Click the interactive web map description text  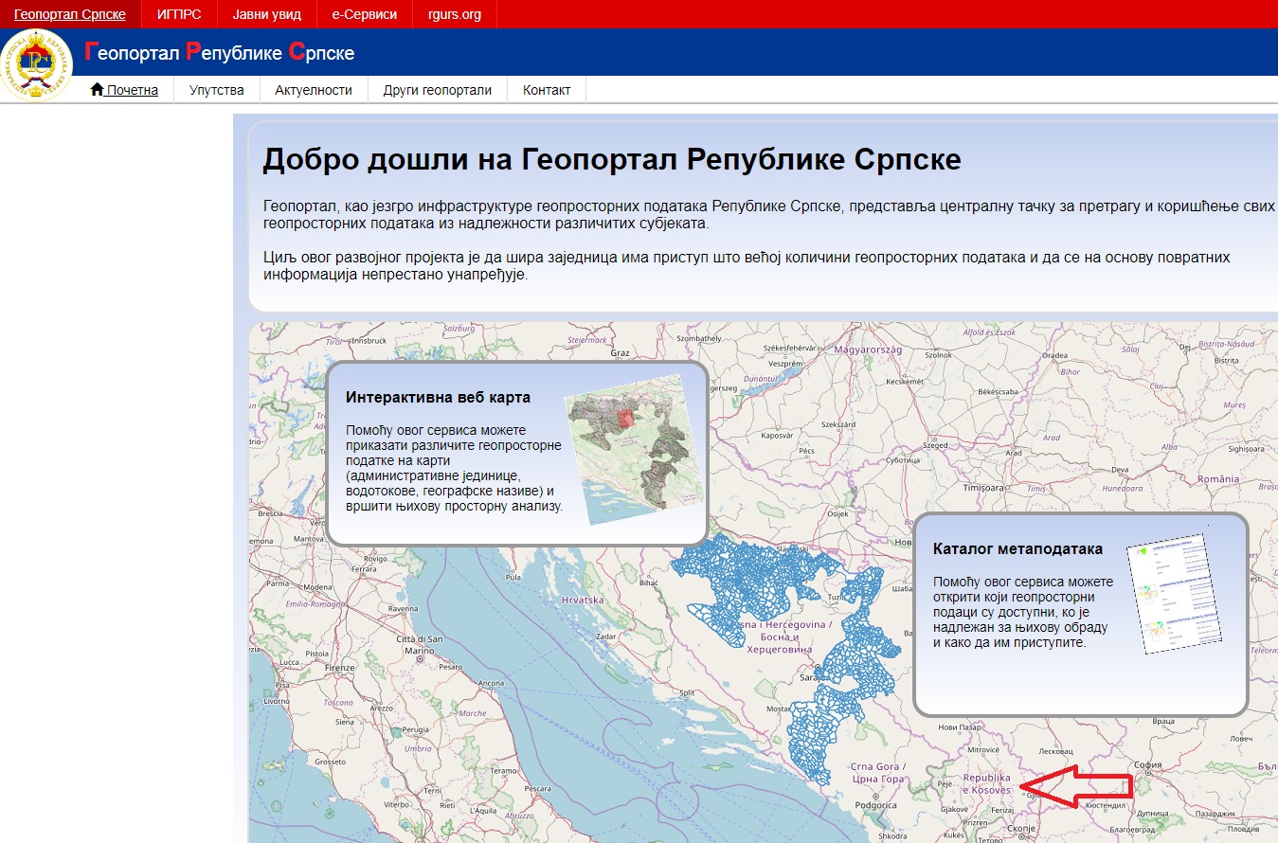(x=455, y=469)
